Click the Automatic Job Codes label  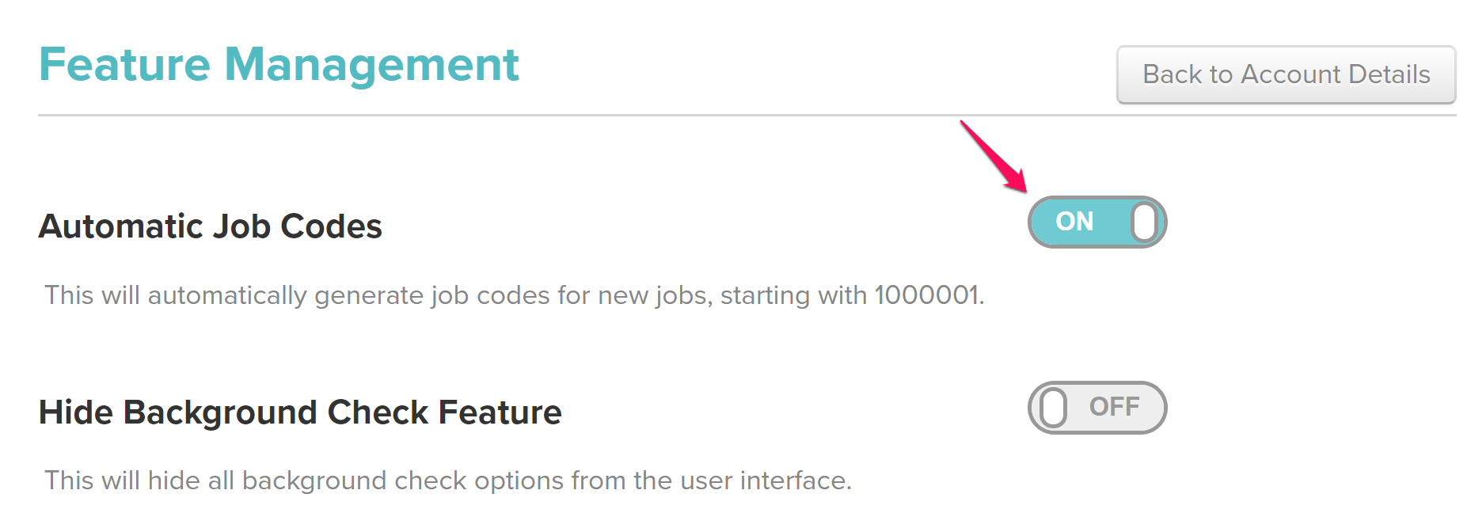(211, 226)
